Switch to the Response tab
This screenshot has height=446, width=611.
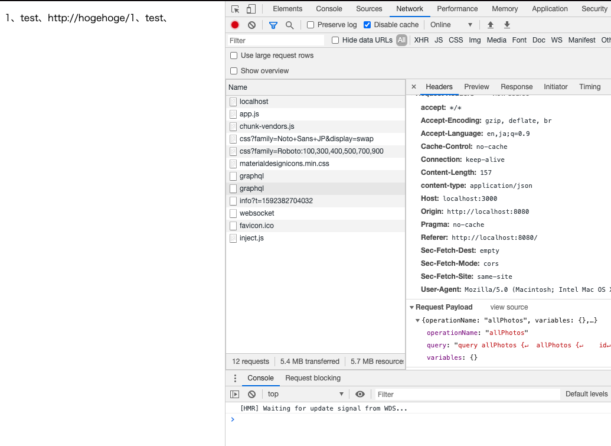517,87
